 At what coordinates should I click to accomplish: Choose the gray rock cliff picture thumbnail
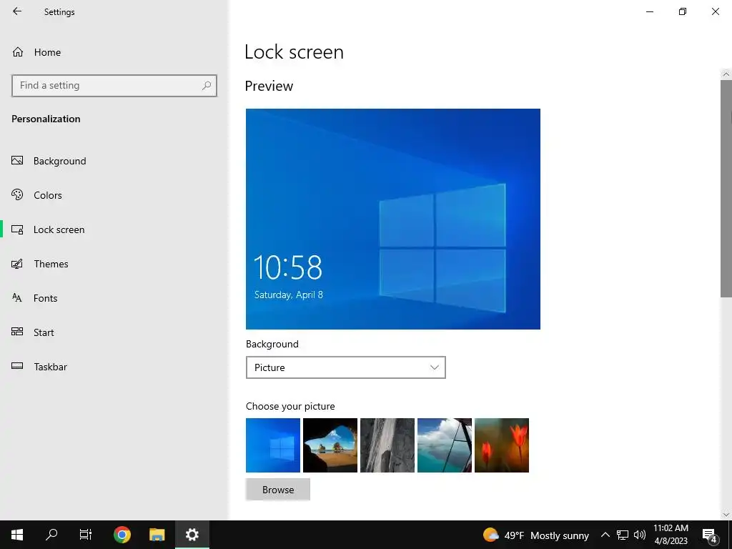pos(387,445)
